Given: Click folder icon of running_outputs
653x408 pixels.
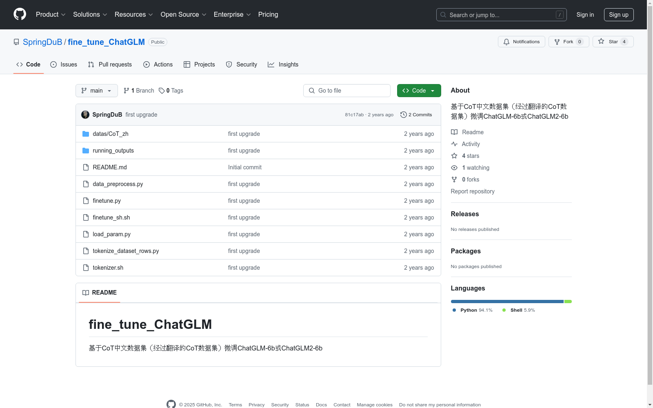Looking at the screenshot, I should click(x=86, y=151).
